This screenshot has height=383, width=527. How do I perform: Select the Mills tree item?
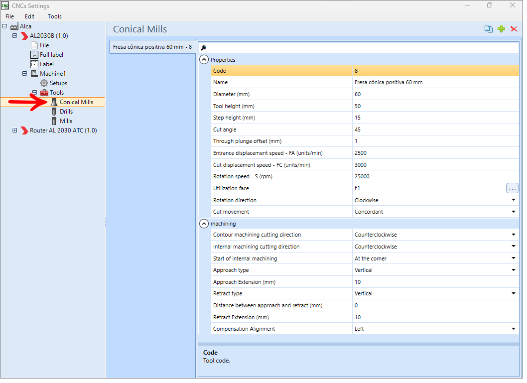click(x=67, y=122)
